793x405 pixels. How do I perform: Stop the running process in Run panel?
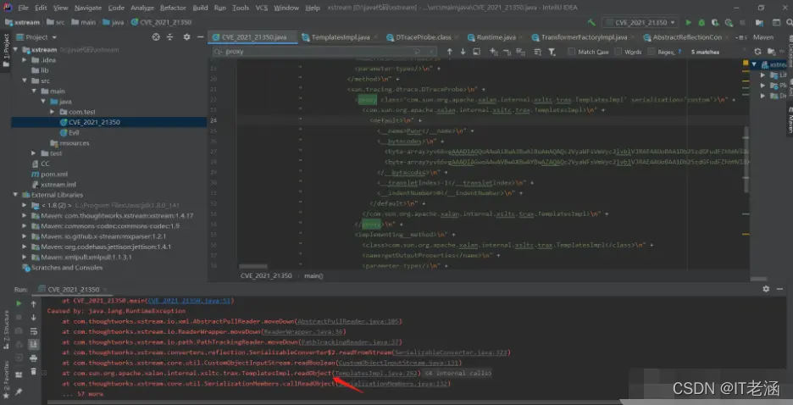click(x=19, y=317)
